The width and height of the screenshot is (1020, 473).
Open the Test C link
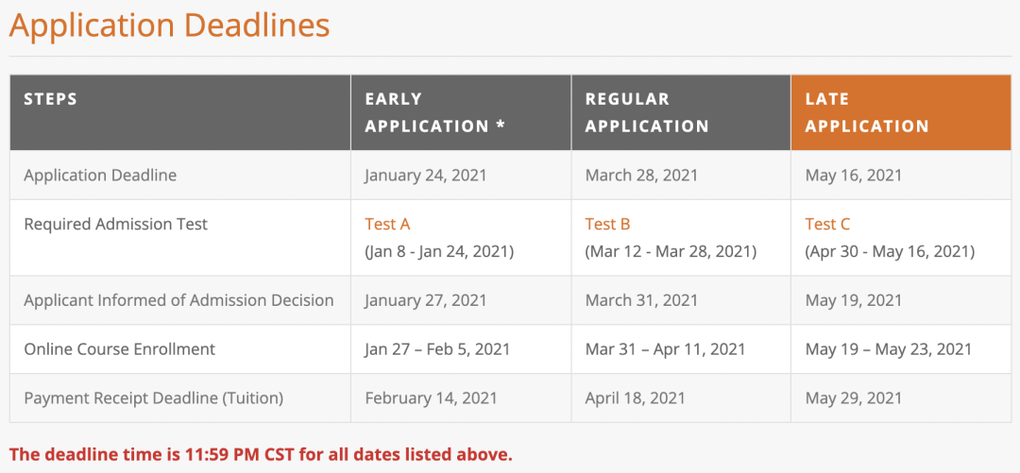(x=827, y=225)
